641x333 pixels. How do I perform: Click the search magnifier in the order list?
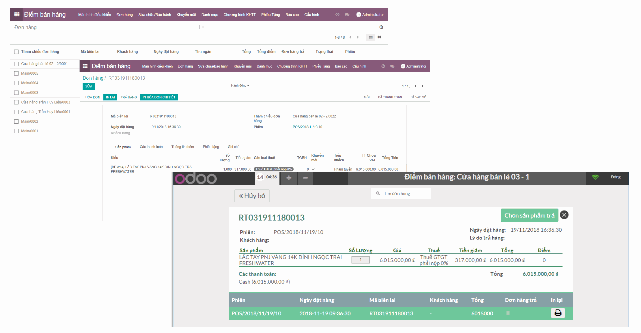coord(381,27)
